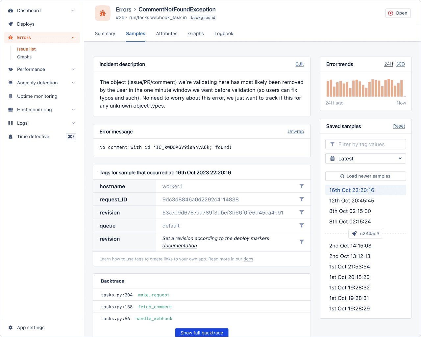
Task: Open the deploy markers documentation link
Action: point(216,242)
